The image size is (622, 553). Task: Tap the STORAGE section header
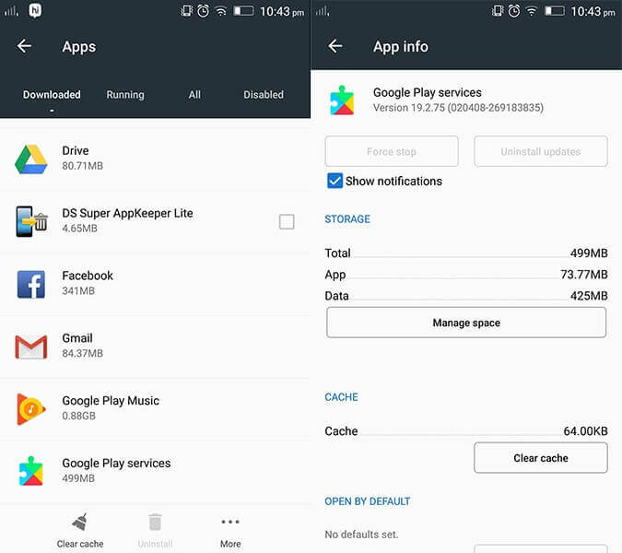[347, 219]
